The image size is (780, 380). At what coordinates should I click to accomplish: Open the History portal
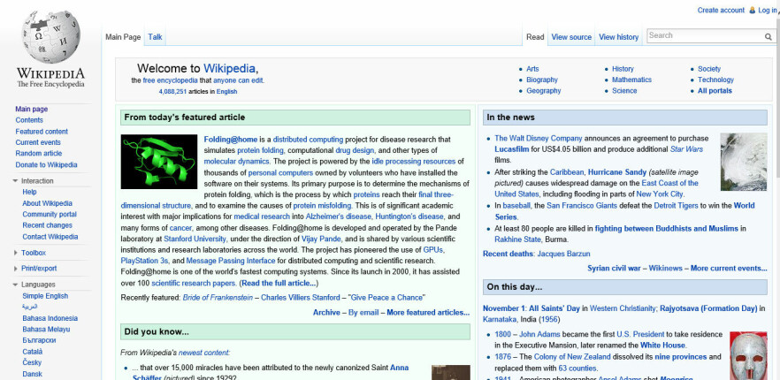tap(623, 69)
